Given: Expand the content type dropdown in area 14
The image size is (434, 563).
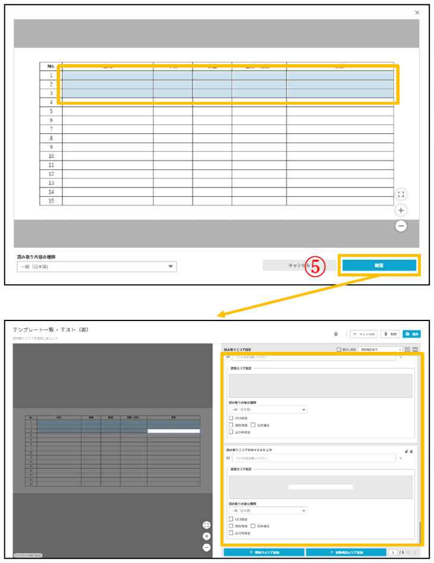Looking at the screenshot, I should (268, 410).
